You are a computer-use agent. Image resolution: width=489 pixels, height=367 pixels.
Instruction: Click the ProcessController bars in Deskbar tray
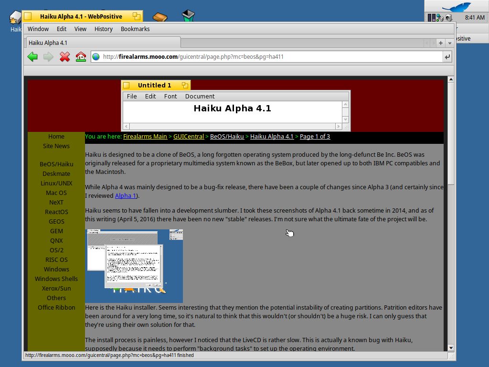click(x=431, y=18)
